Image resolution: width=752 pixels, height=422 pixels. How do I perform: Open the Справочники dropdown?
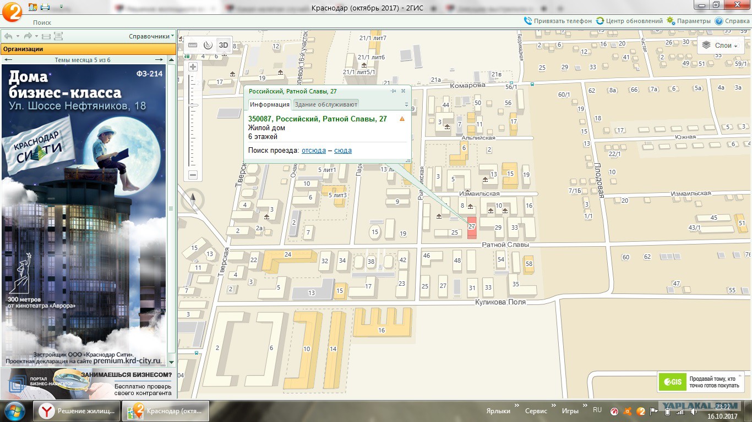(x=151, y=36)
